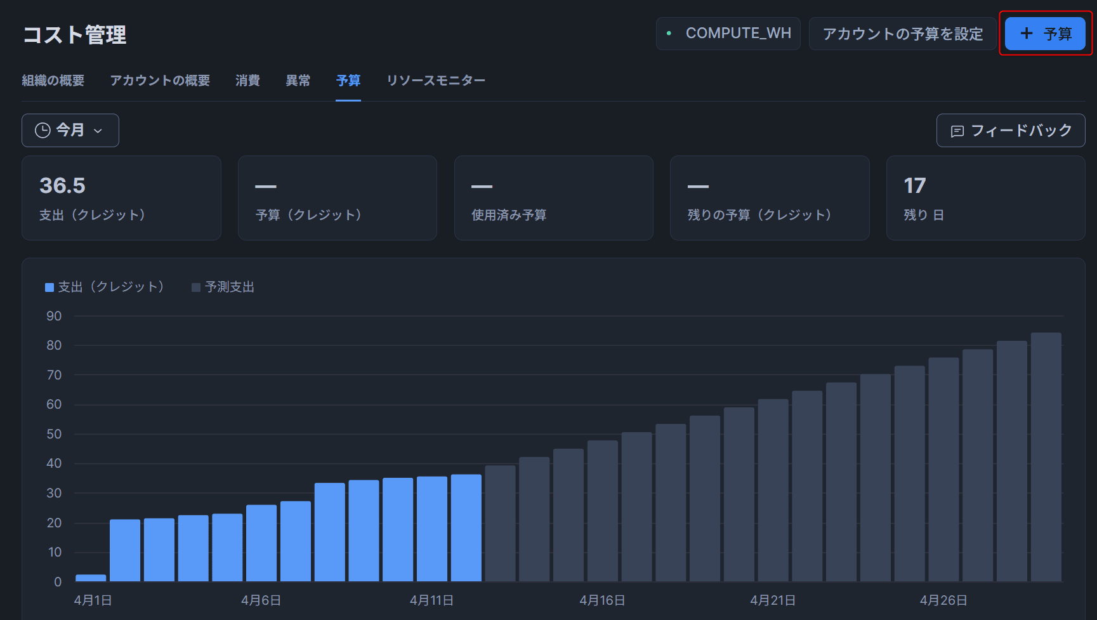Click the plus 予算 create budget button
Screen dimensions: 1097x620
1045,34
